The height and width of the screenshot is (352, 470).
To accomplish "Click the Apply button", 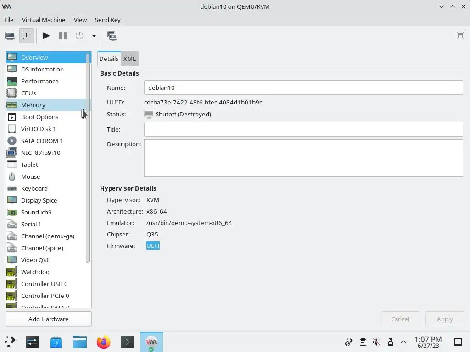I will [445, 319].
